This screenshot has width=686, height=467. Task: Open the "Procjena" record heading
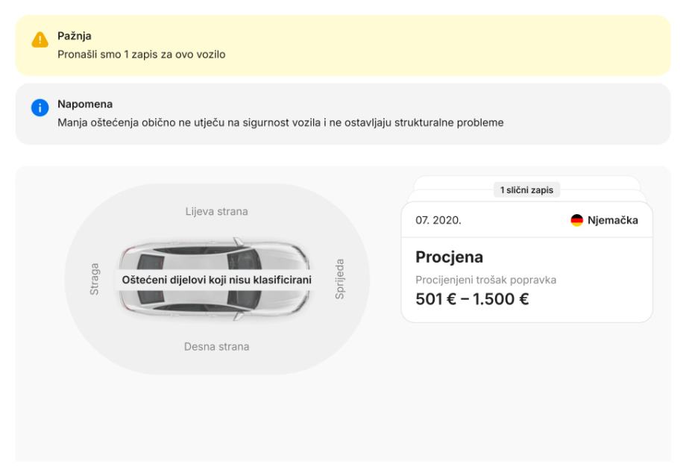[449, 257]
